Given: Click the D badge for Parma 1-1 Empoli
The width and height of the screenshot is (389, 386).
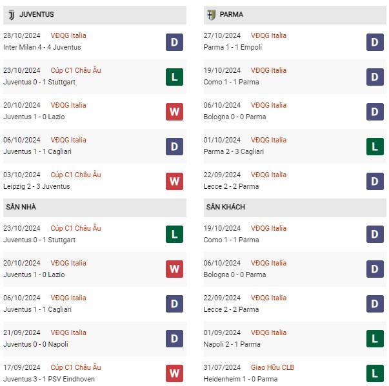Looking at the screenshot, I should [375, 42].
